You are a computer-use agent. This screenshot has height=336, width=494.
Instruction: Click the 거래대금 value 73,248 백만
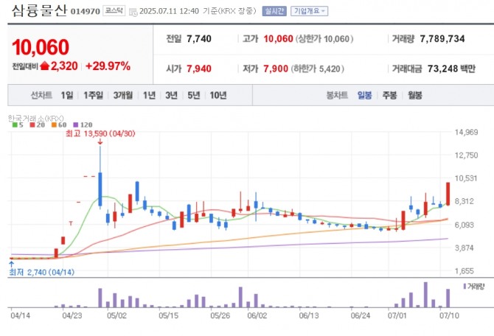[451, 69]
